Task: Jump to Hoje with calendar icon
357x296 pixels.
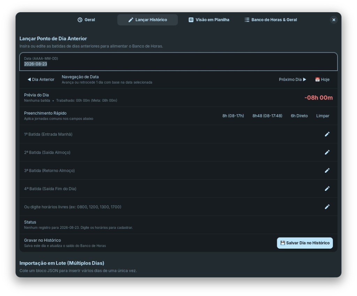Action: point(322,79)
